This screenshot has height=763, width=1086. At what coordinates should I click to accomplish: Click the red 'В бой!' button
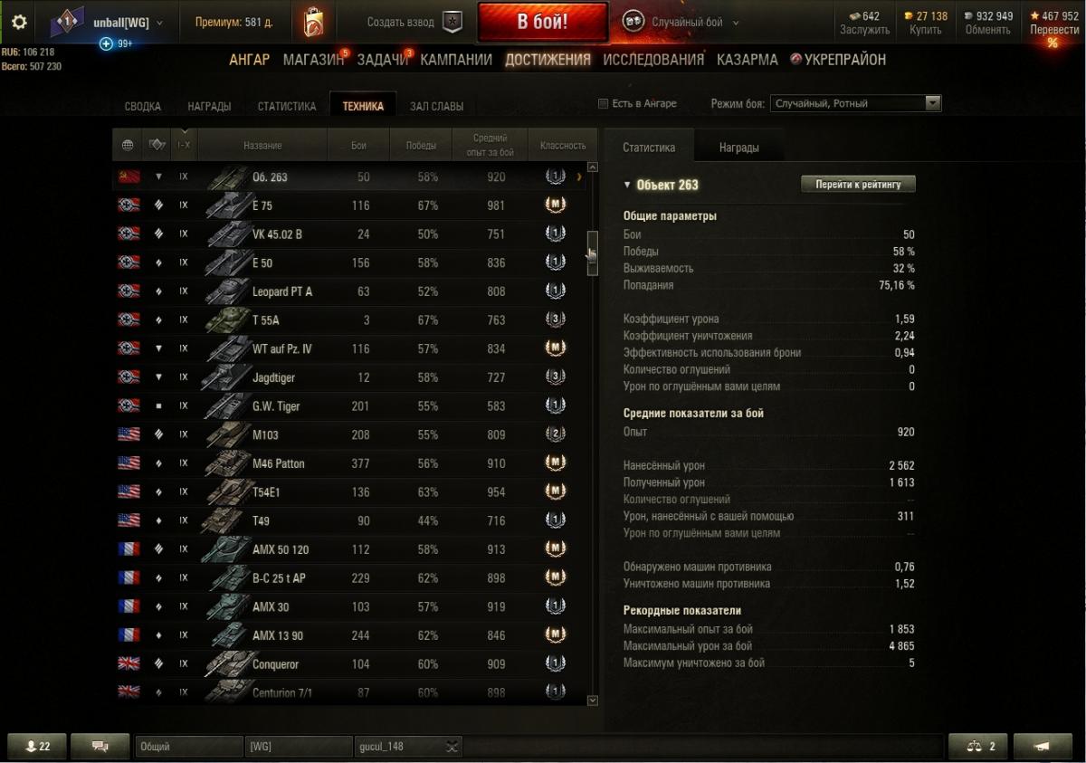543,22
